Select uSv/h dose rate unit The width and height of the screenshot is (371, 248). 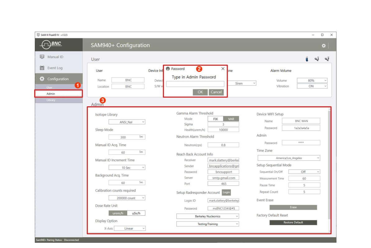coord(136,213)
